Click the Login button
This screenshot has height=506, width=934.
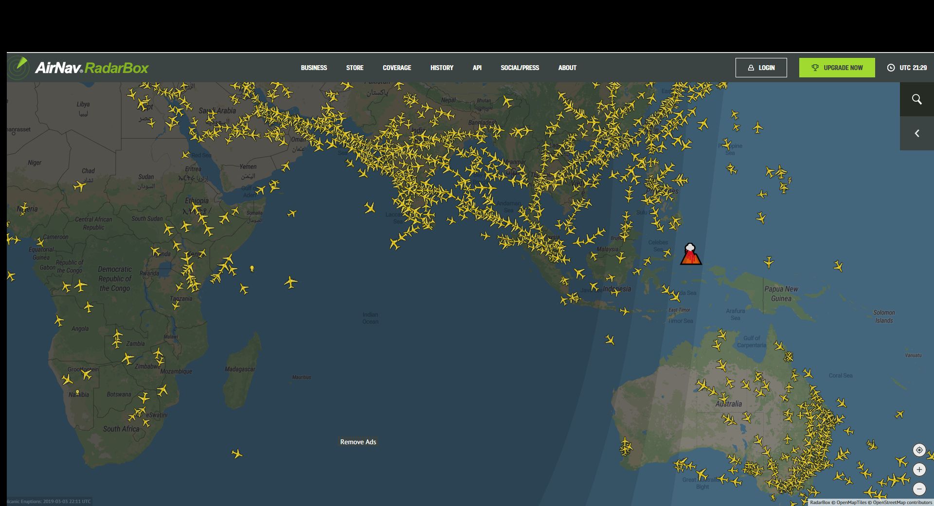click(761, 68)
